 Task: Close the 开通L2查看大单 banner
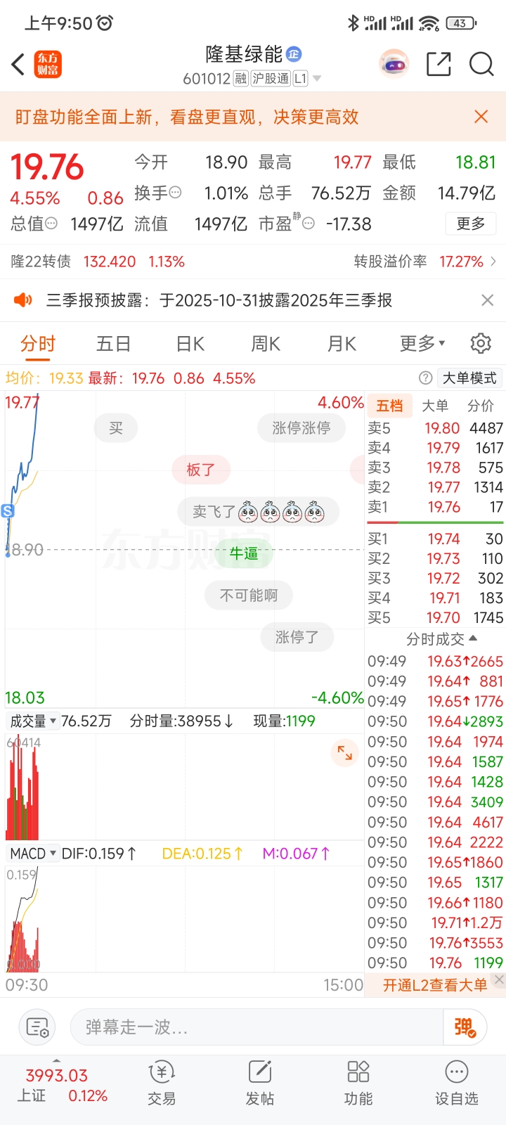pyautogui.click(x=499, y=979)
